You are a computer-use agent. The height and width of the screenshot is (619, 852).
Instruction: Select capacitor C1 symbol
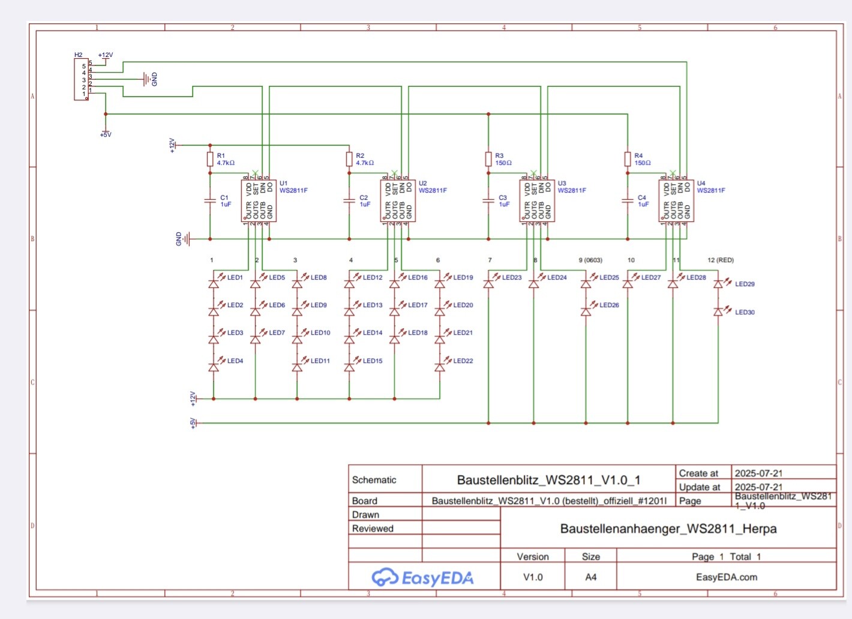click(x=210, y=201)
